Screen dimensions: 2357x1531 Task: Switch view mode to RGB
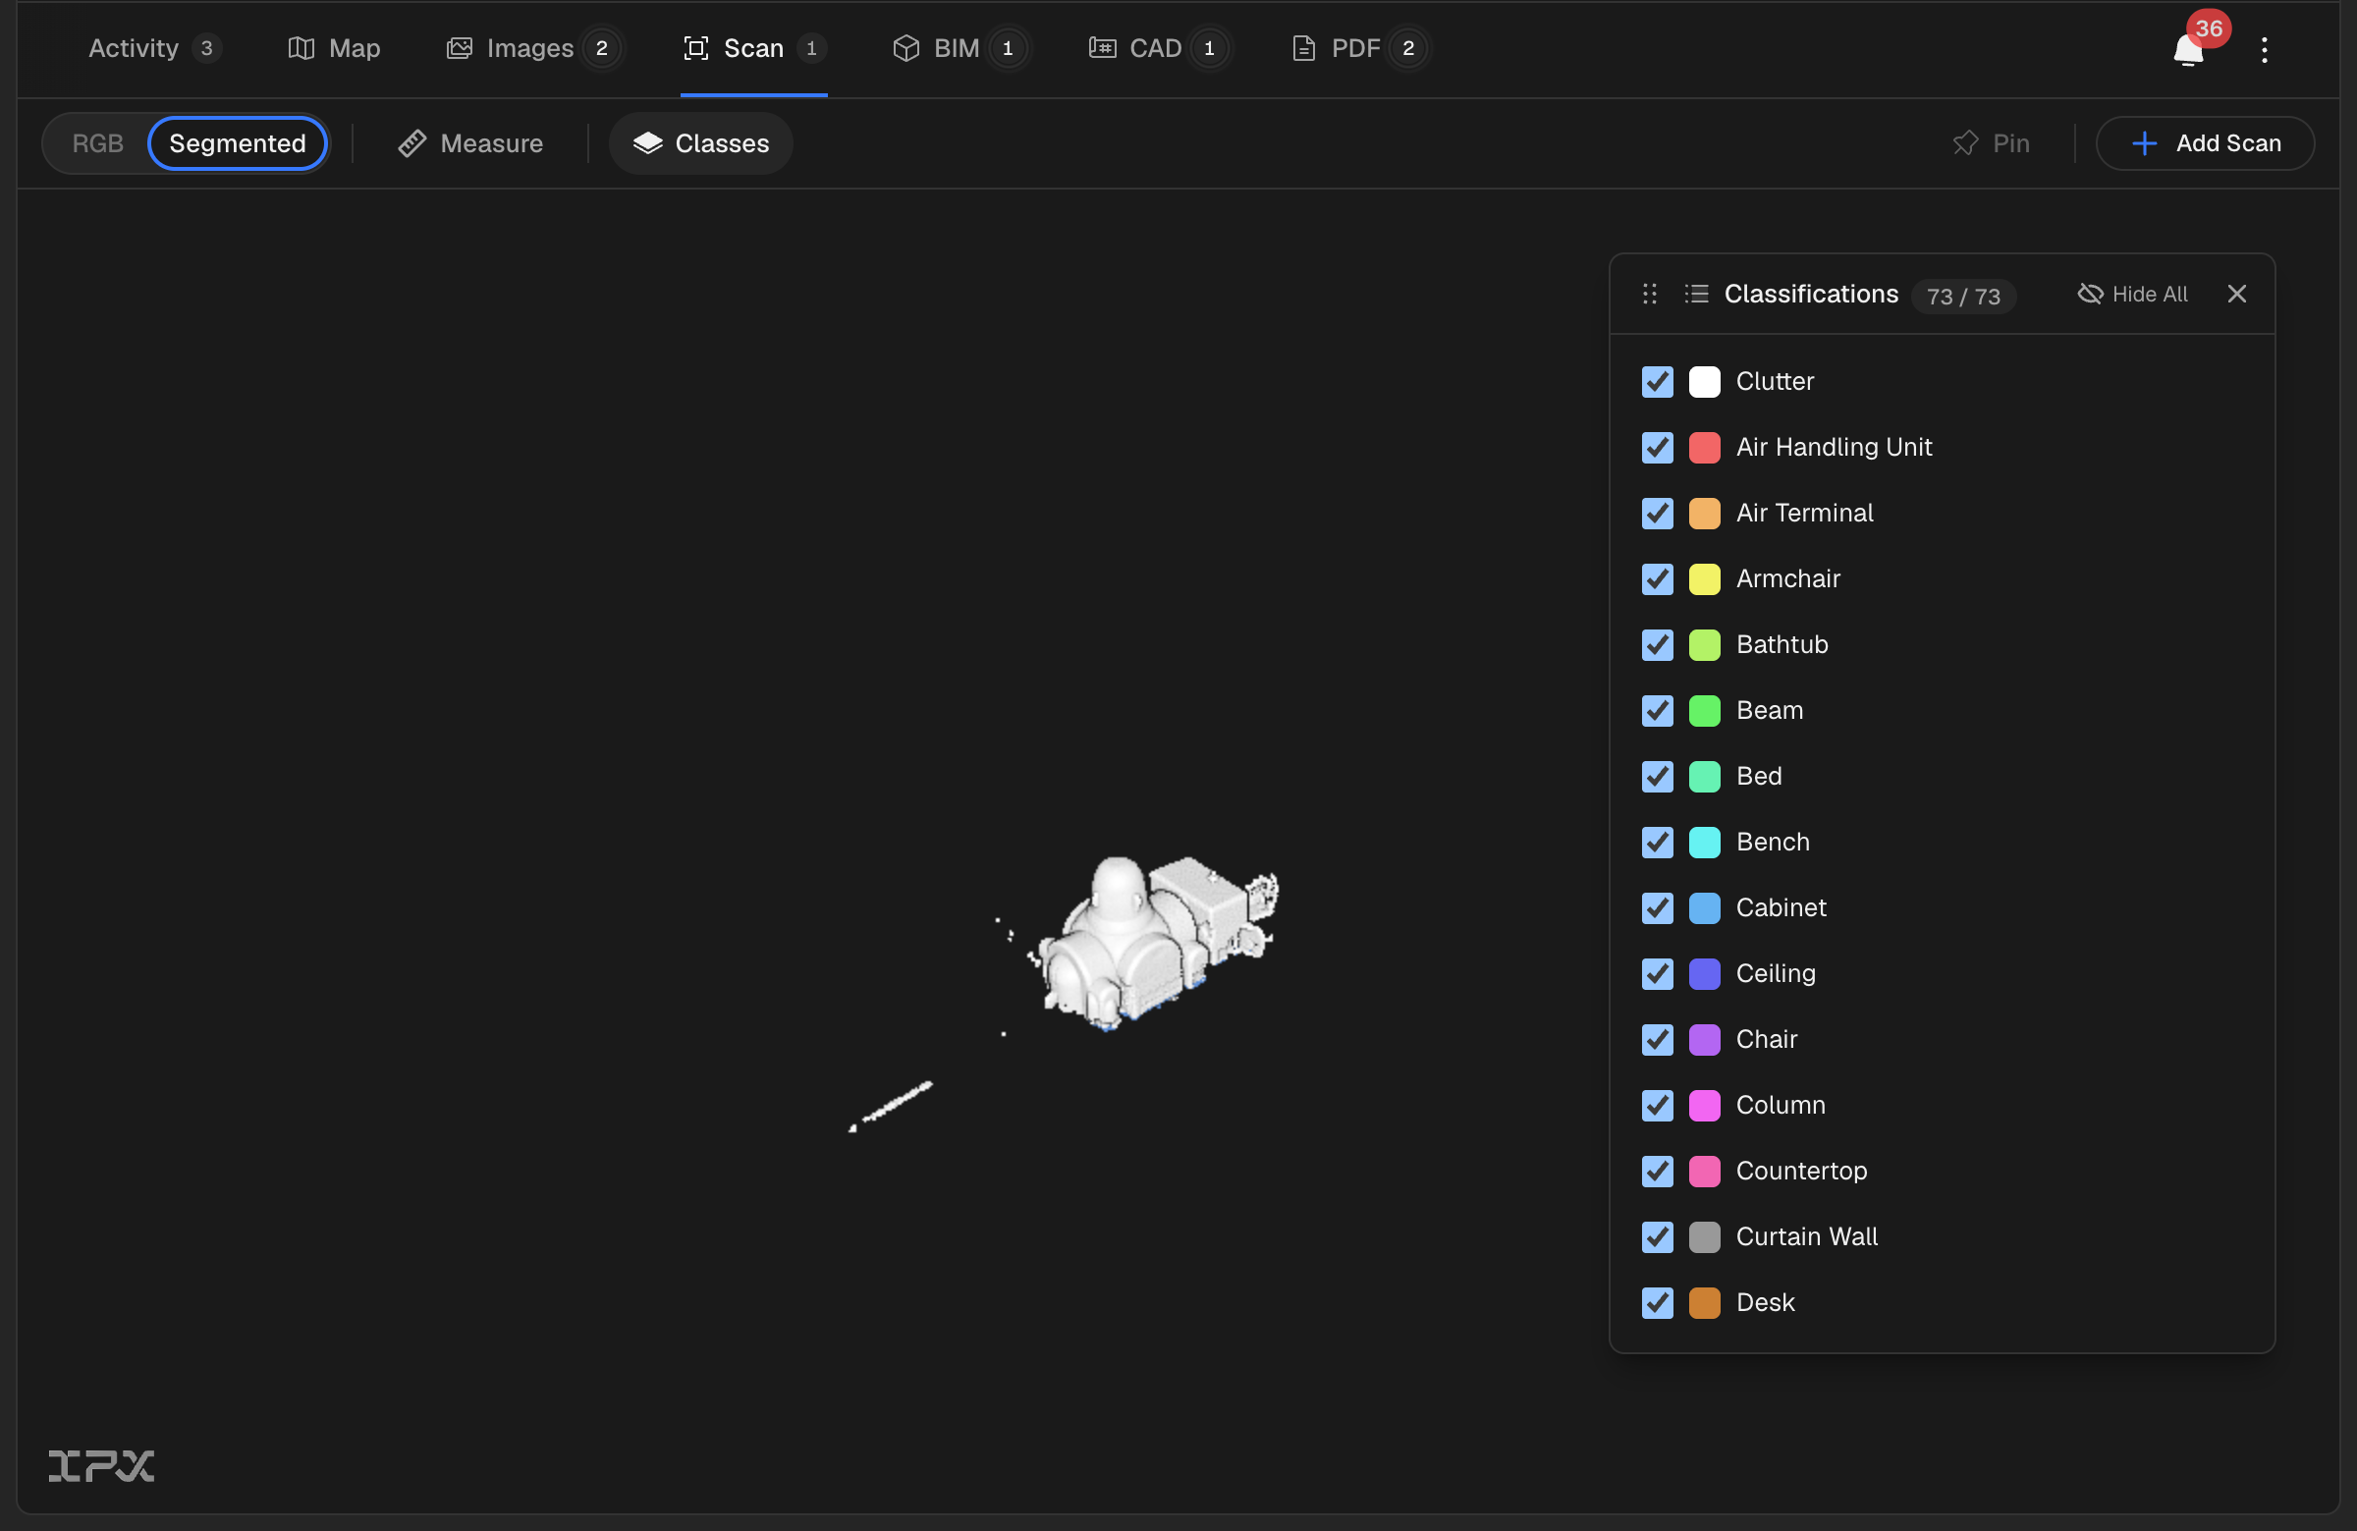[98, 143]
